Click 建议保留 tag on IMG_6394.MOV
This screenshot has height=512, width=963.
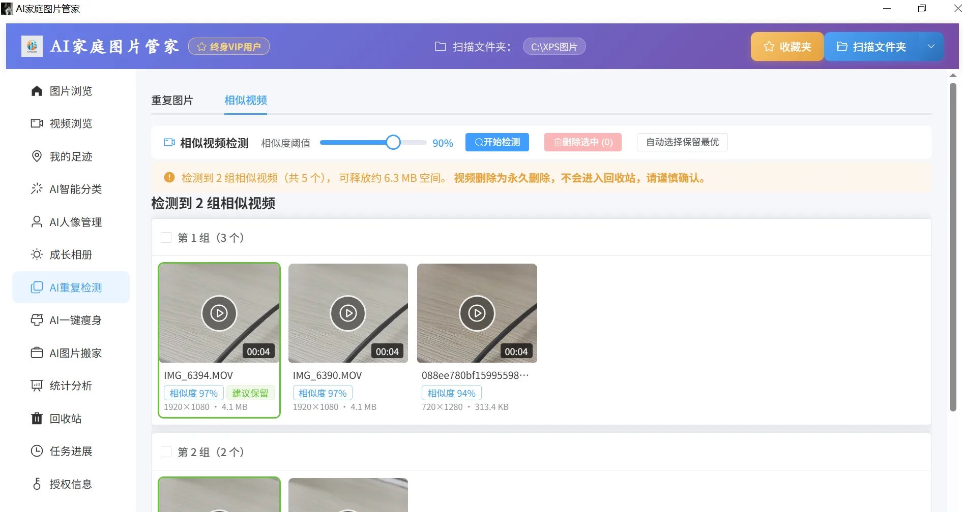pos(250,393)
